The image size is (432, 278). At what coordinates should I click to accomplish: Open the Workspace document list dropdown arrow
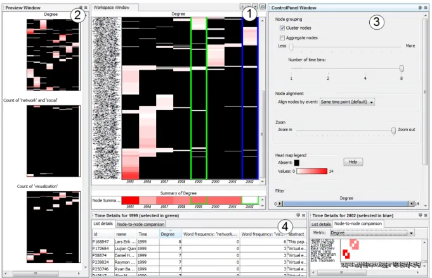pos(256,6)
